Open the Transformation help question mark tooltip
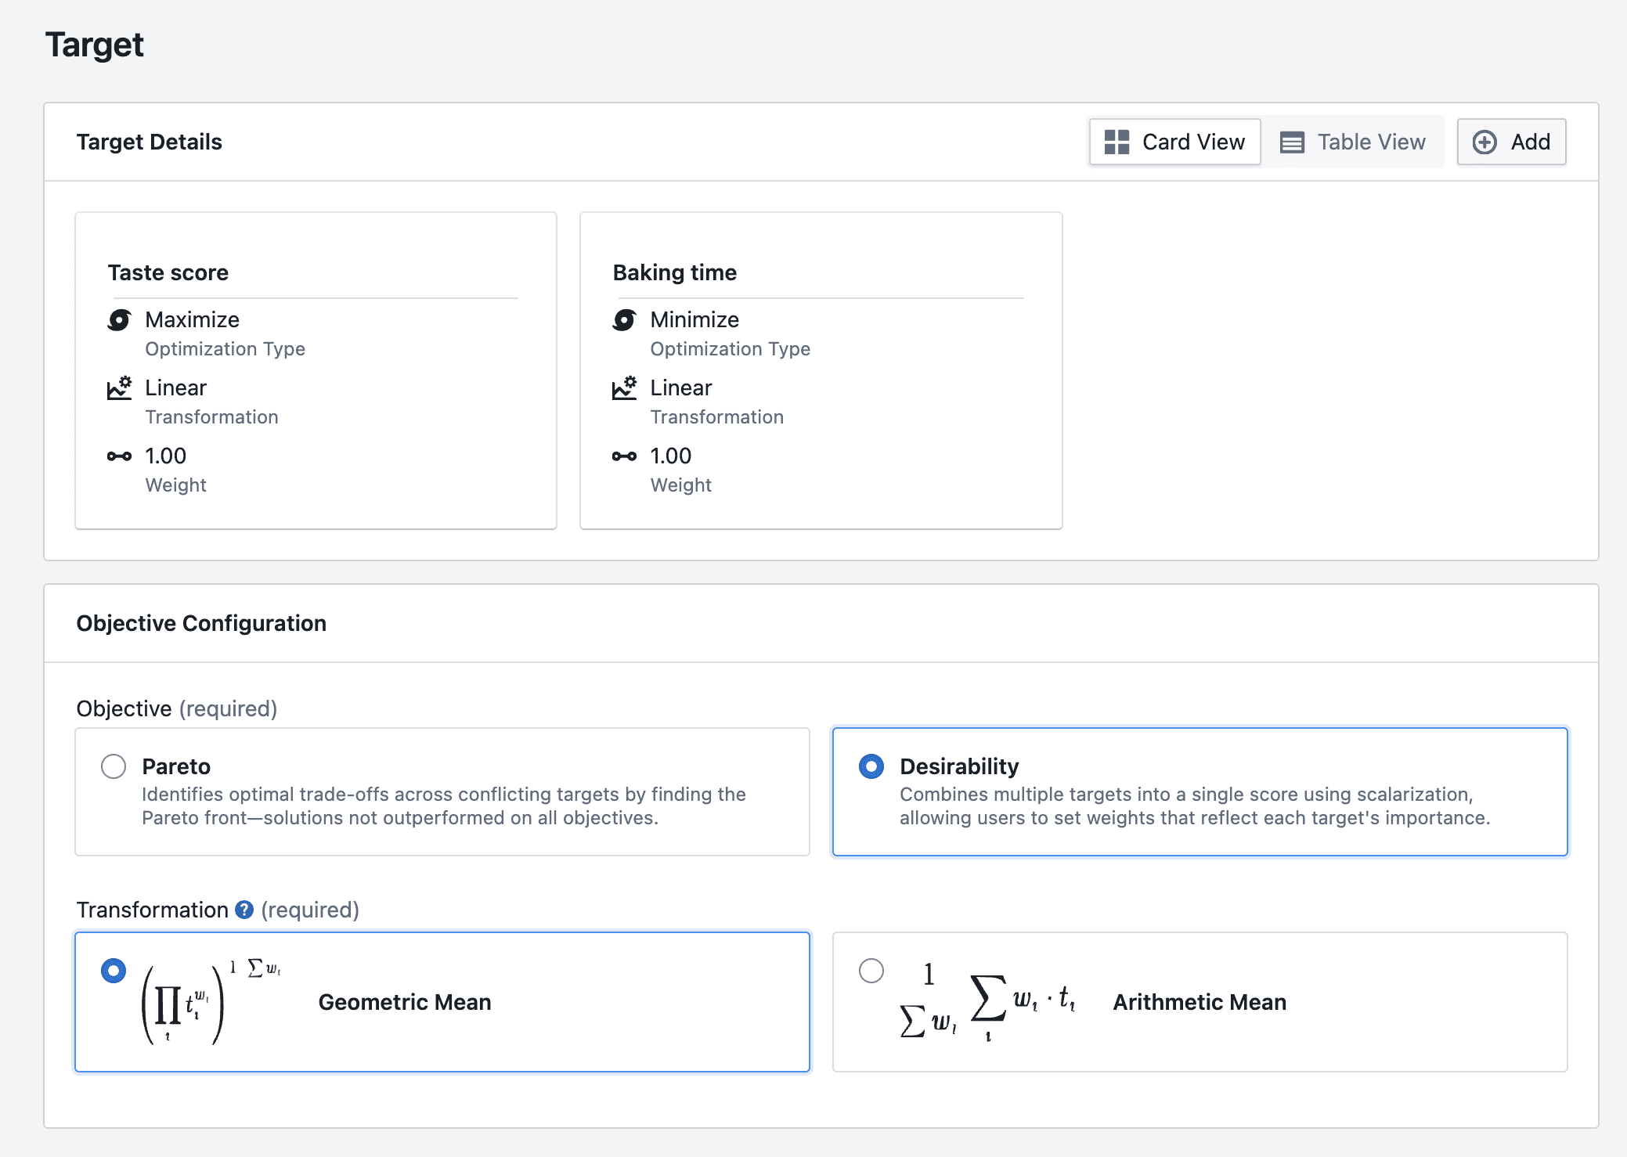The width and height of the screenshot is (1627, 1157). click(x=244, y=910)
